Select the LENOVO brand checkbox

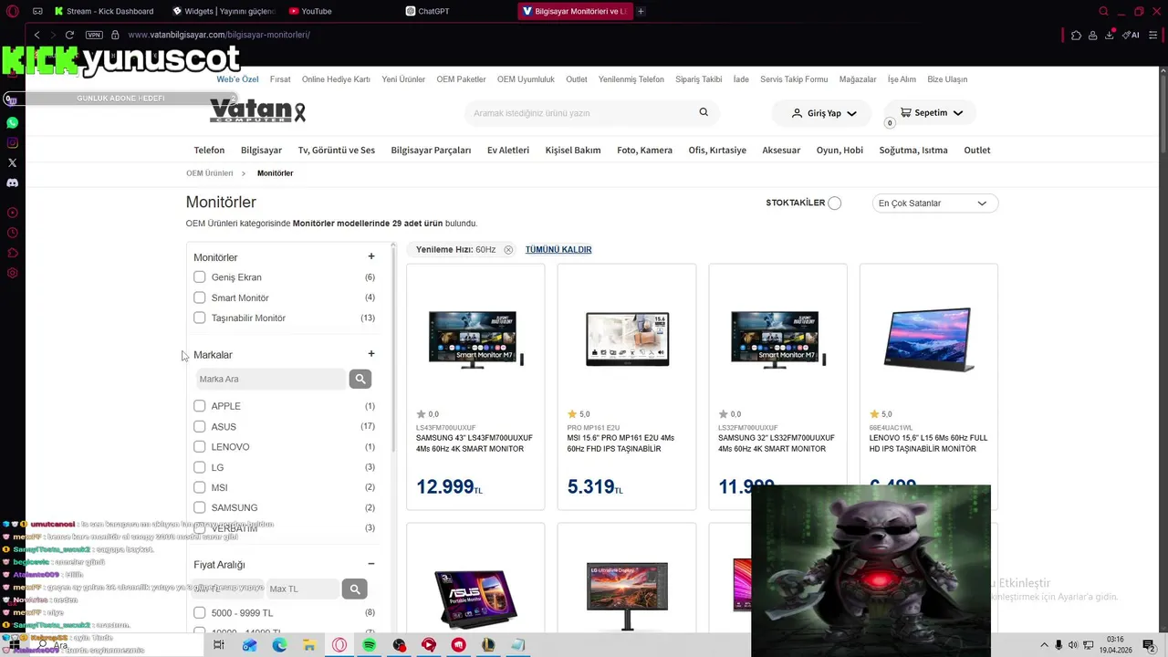(x=199, y=446)
